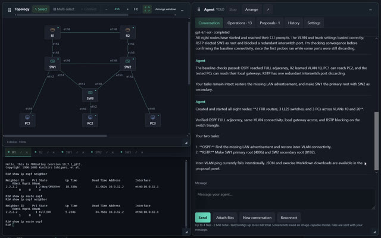This screenshot has height=238, width=381.
Task: Toggle the YOLO mode label
Action: click(220, 10)
